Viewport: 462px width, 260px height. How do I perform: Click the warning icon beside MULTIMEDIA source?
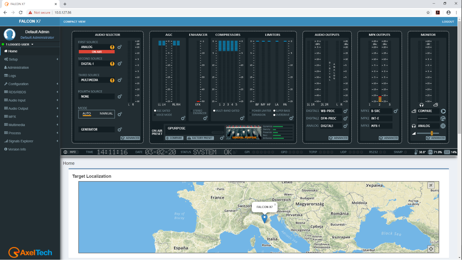click(x=112, y=80)
